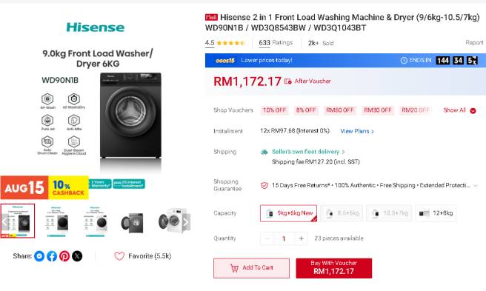Expand Shopping Guarantee details chevron

coord(476,185)
